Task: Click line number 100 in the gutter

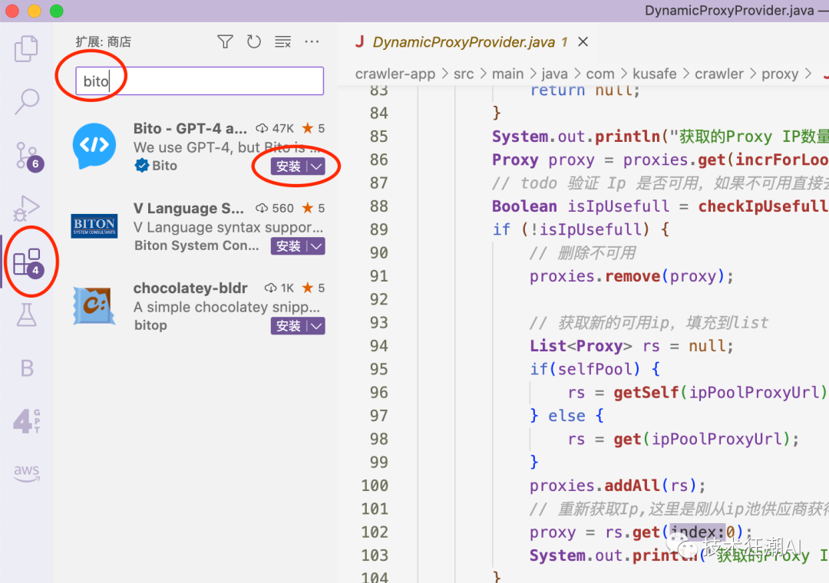Action: click(375, 486)
